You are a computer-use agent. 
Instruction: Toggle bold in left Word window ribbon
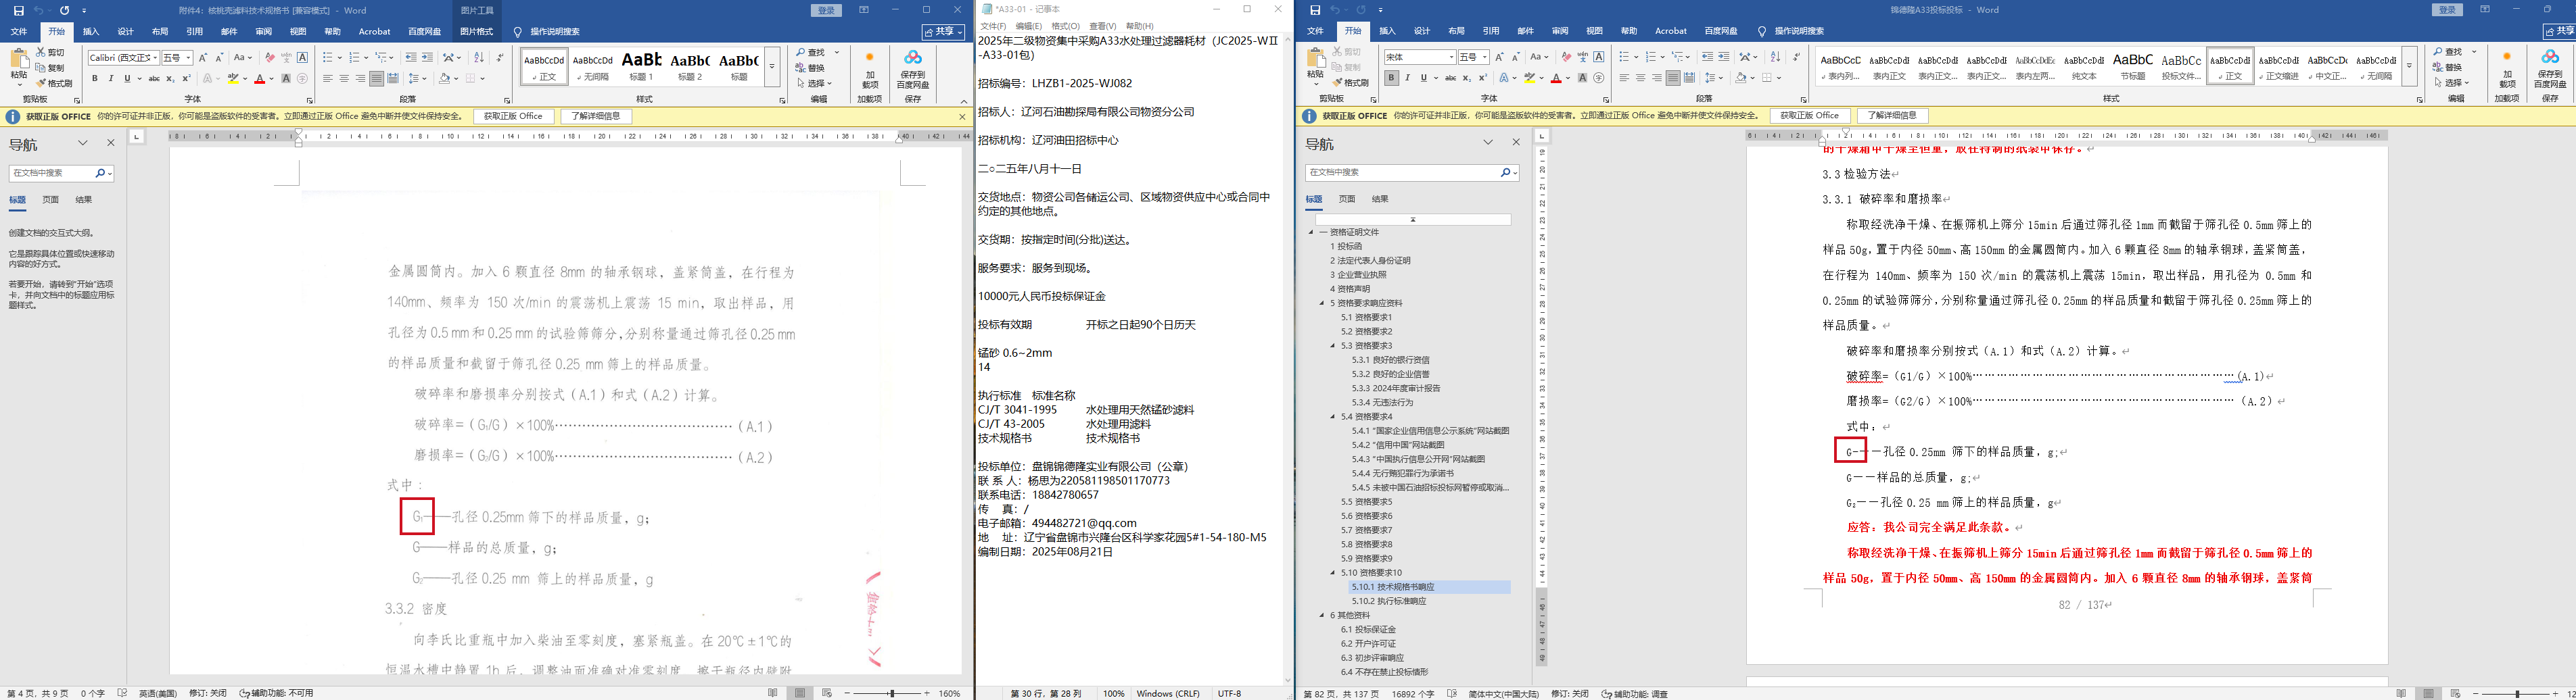pyautogui.click(x=95, y=78)
